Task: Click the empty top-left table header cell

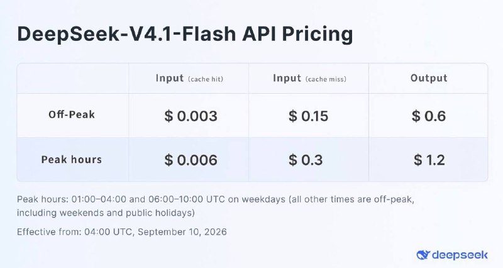Action: click(73, 78)
